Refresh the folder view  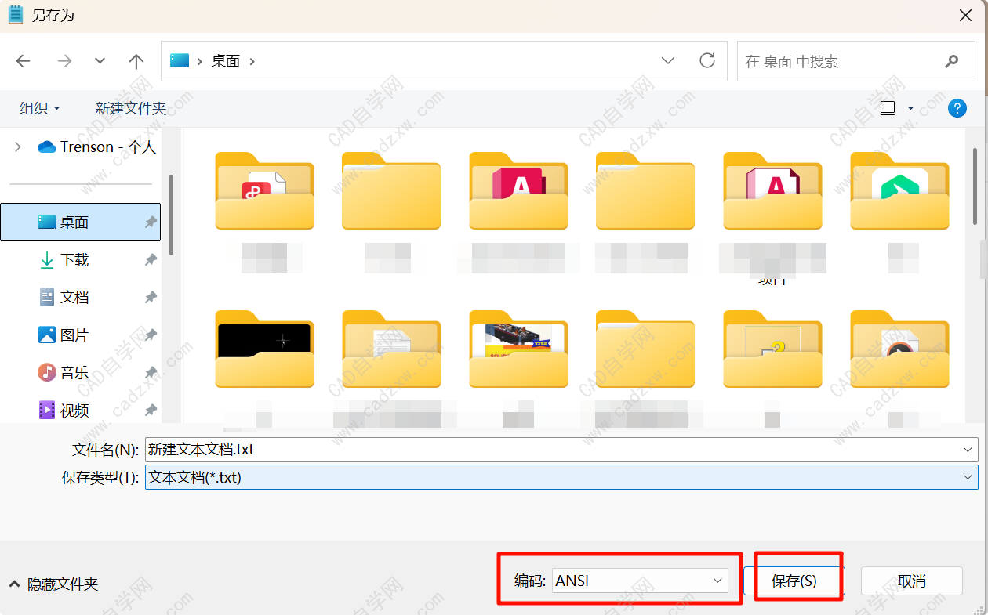707,60
